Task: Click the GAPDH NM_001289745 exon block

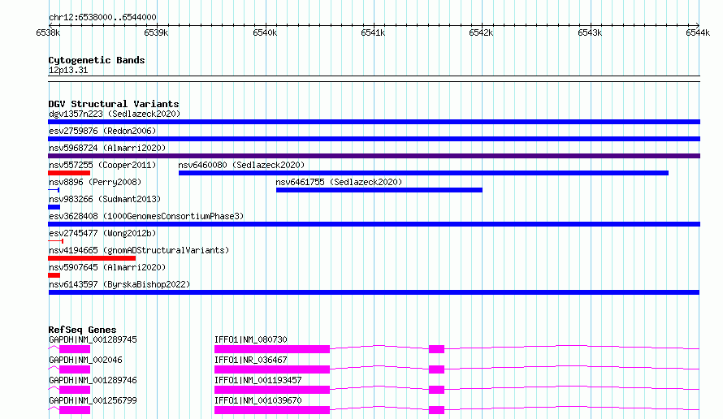Action: tap(75, 349)
